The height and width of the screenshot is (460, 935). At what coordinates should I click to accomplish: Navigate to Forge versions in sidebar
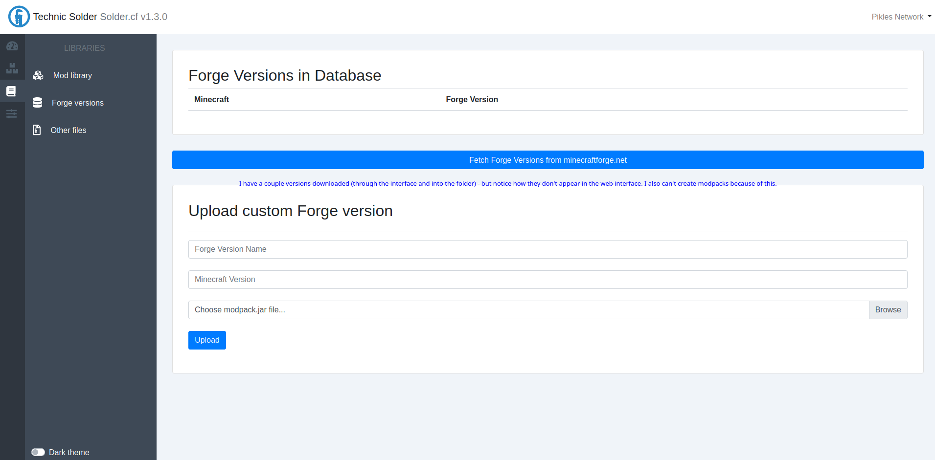click(x=77, y=103)
